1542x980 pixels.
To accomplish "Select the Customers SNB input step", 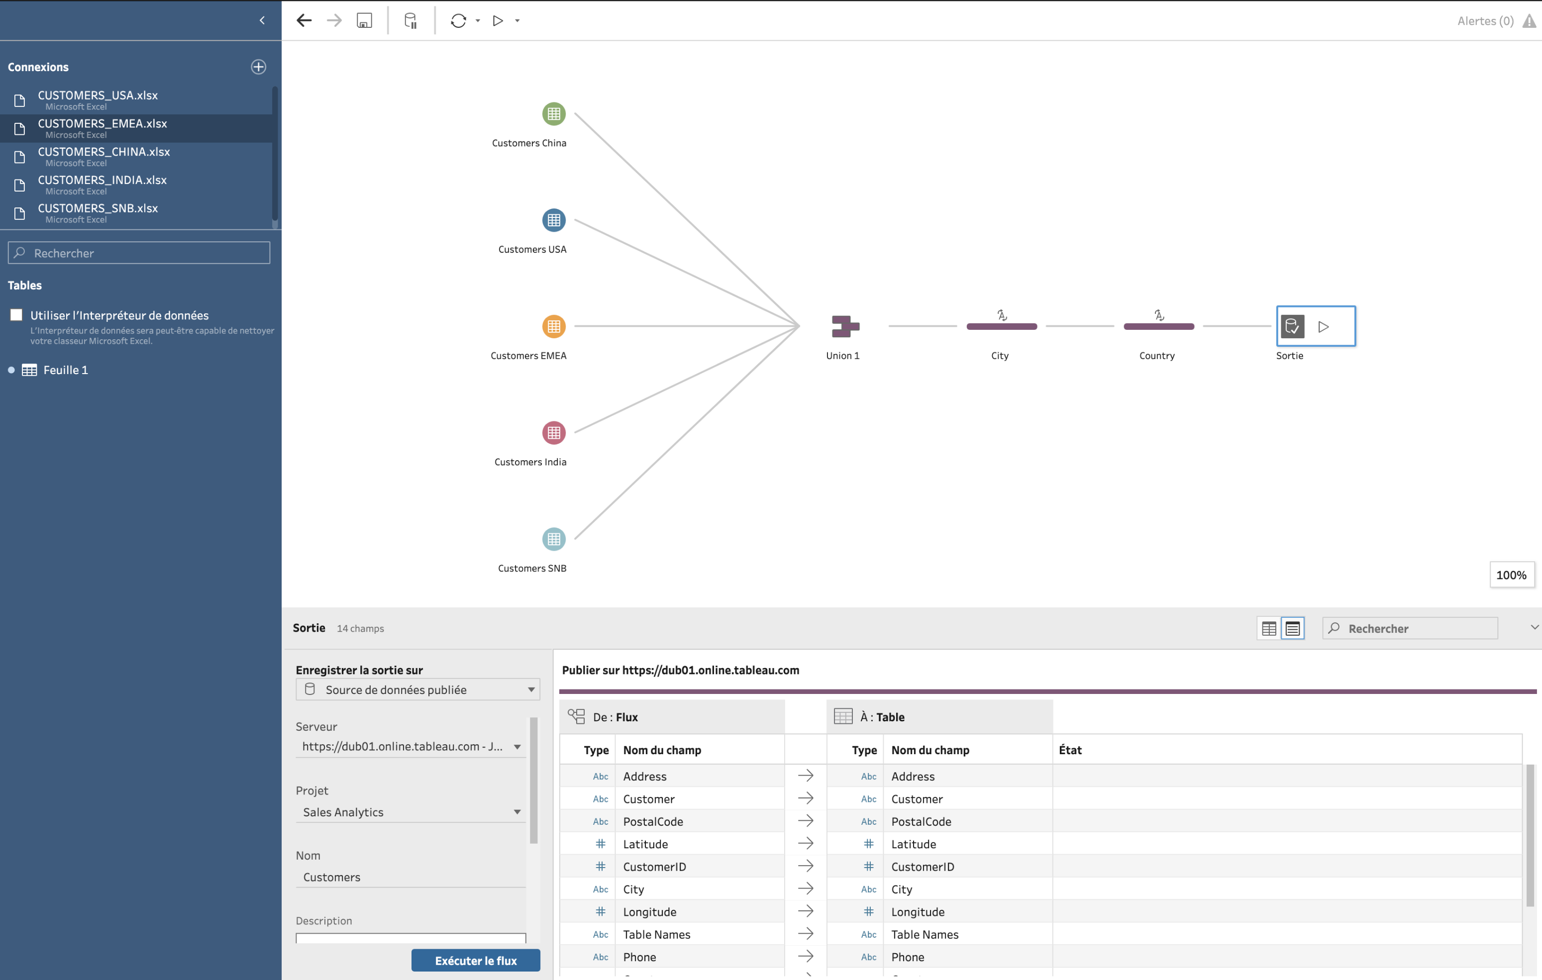I will pos(554,539).
